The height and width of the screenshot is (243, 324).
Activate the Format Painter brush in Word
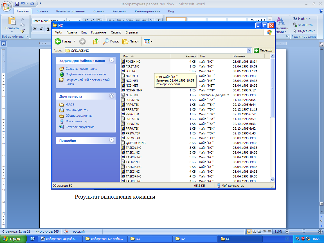point(22,31)
